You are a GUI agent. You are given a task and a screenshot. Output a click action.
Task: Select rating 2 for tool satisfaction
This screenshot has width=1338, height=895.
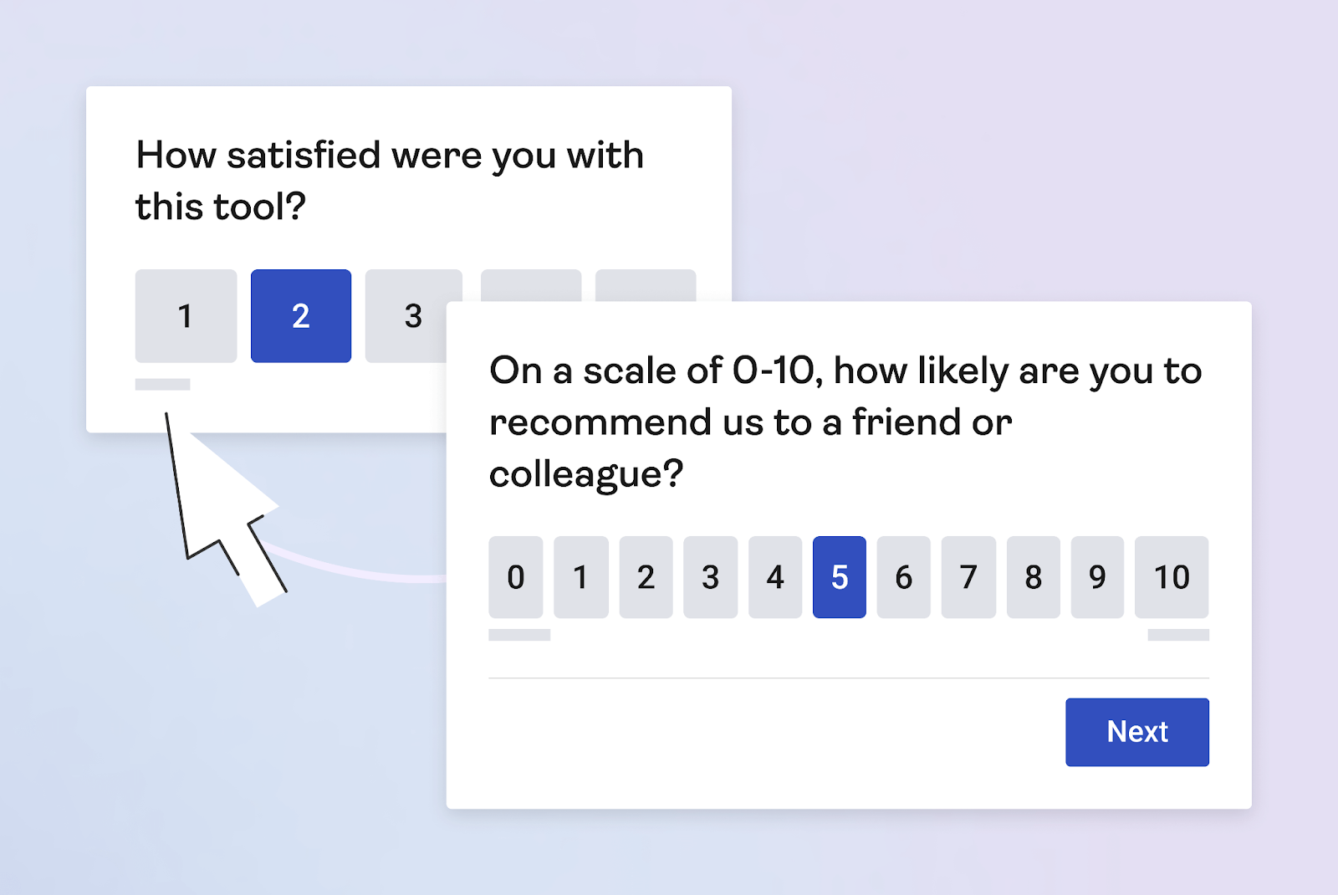click(301, 316)
